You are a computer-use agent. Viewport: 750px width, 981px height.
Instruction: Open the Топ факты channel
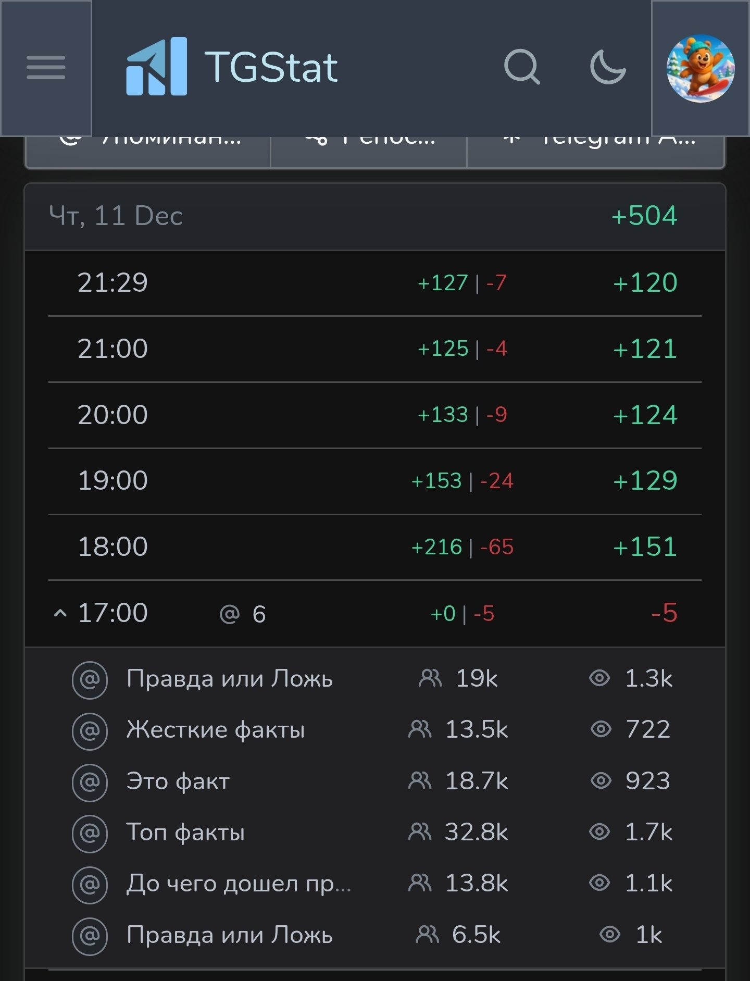pyautogui.click(x=185, y=832)
